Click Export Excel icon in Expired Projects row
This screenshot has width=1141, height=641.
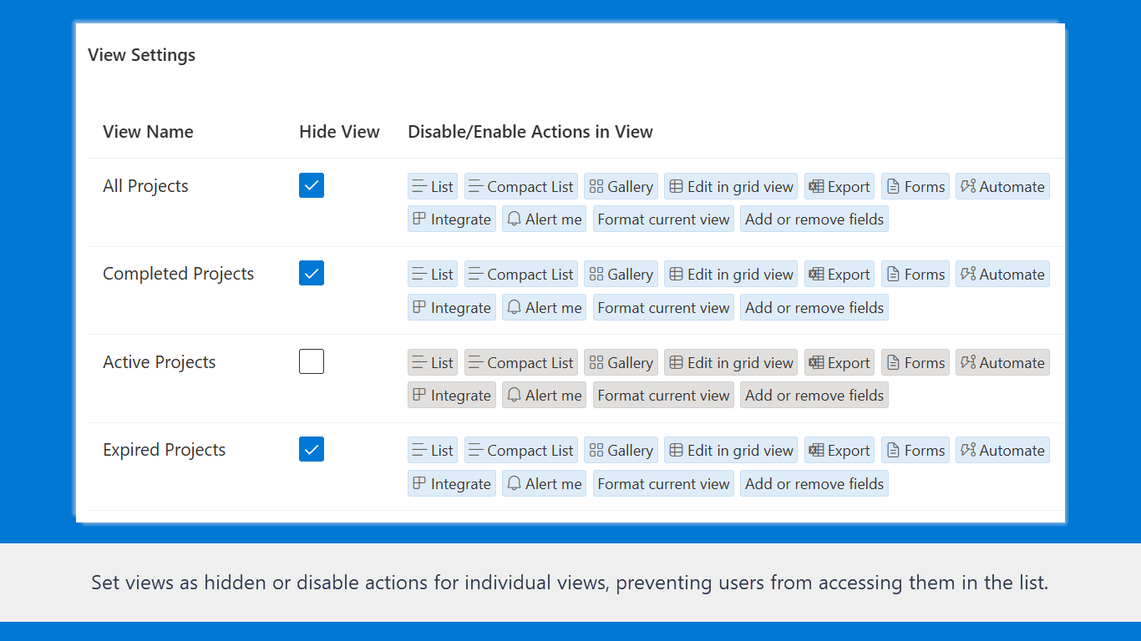[816, 451]
